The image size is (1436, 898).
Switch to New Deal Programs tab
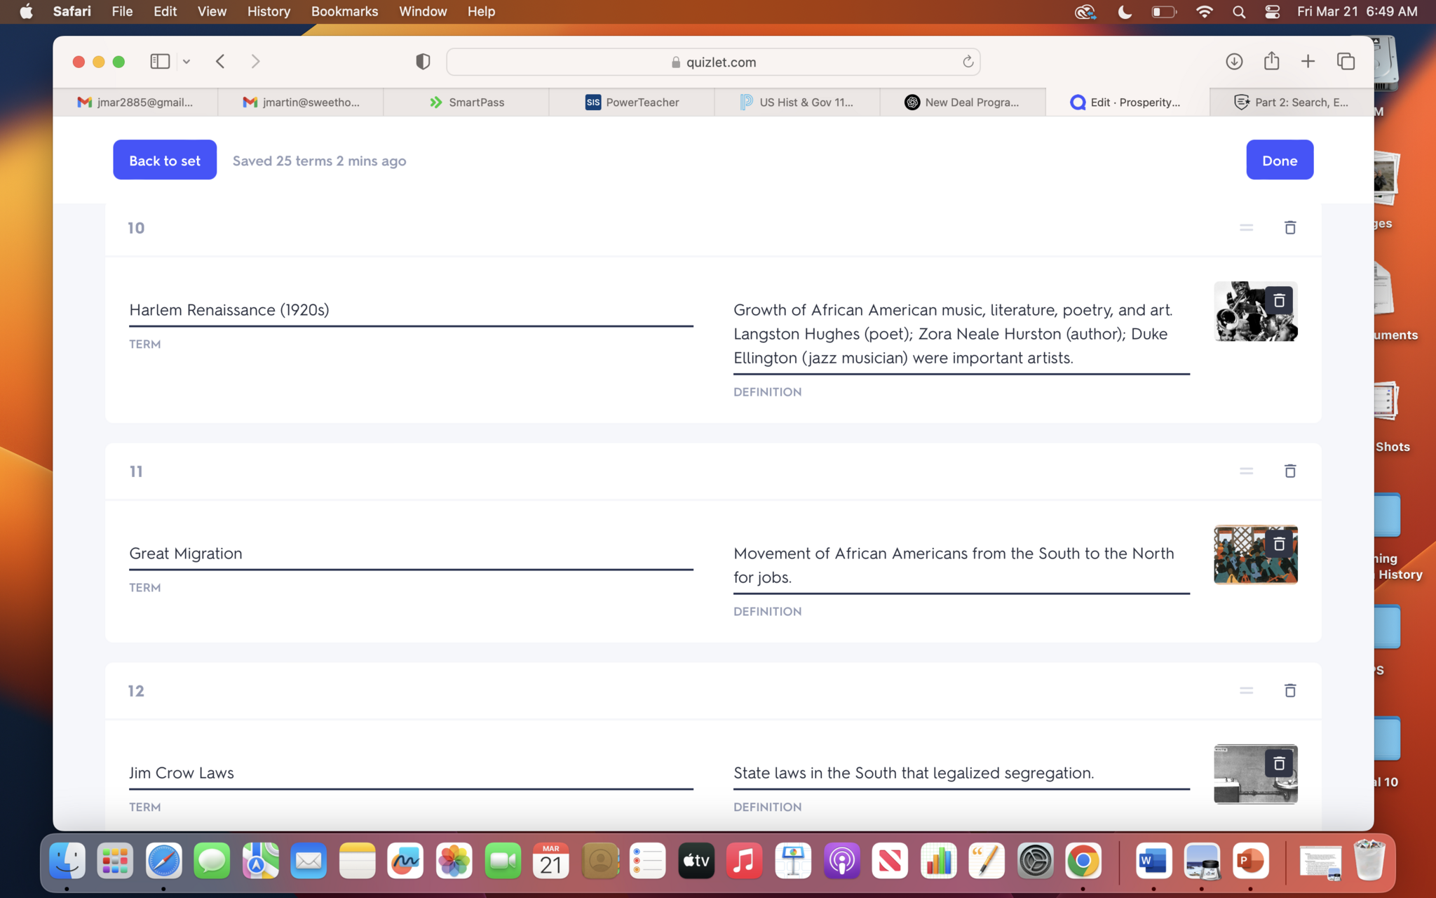coord(962,102)
